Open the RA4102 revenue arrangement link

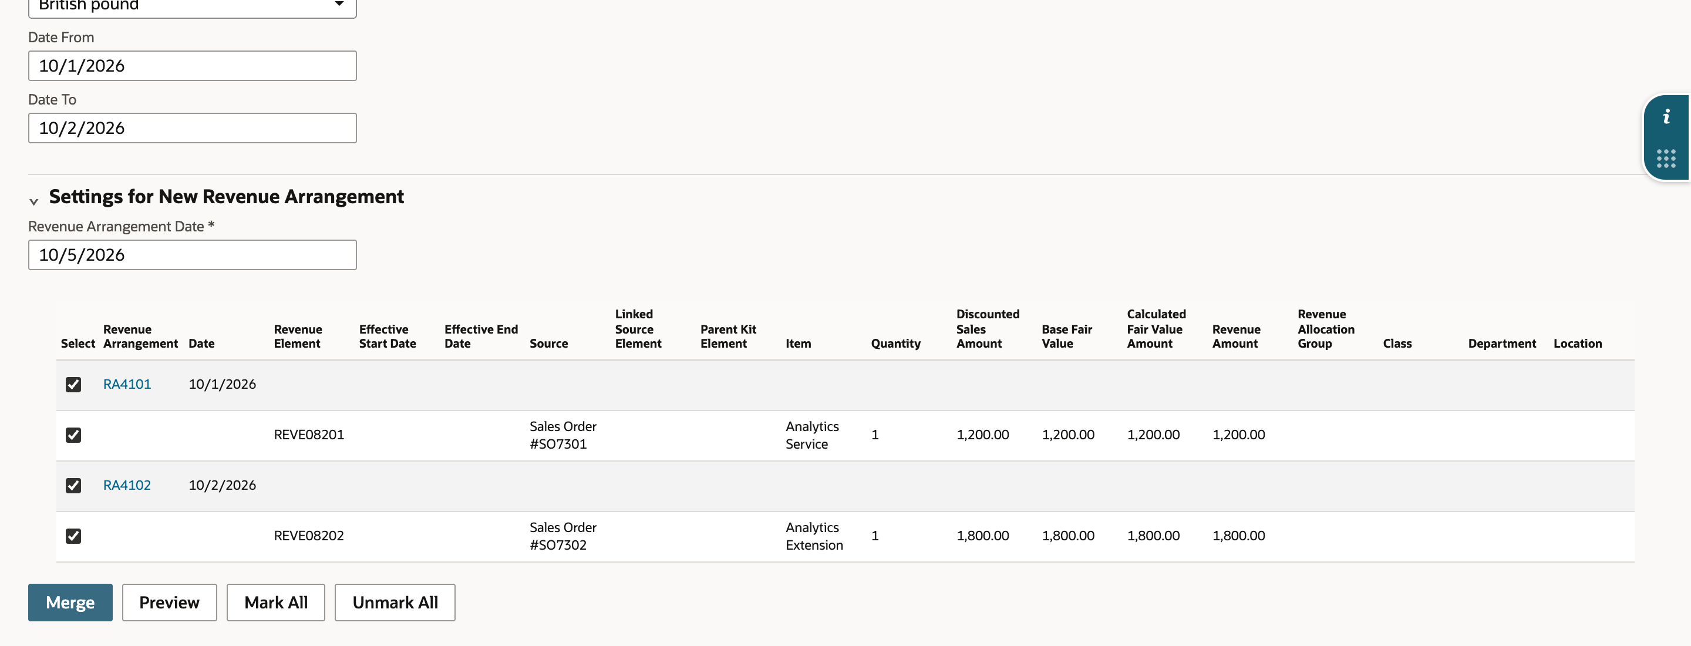tap(127, 485)
